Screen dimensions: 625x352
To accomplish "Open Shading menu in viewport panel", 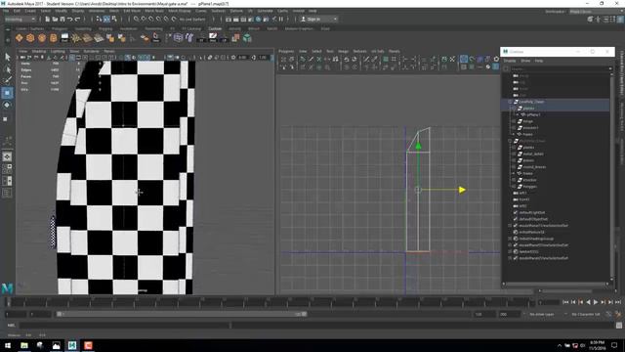I will 39,51.
